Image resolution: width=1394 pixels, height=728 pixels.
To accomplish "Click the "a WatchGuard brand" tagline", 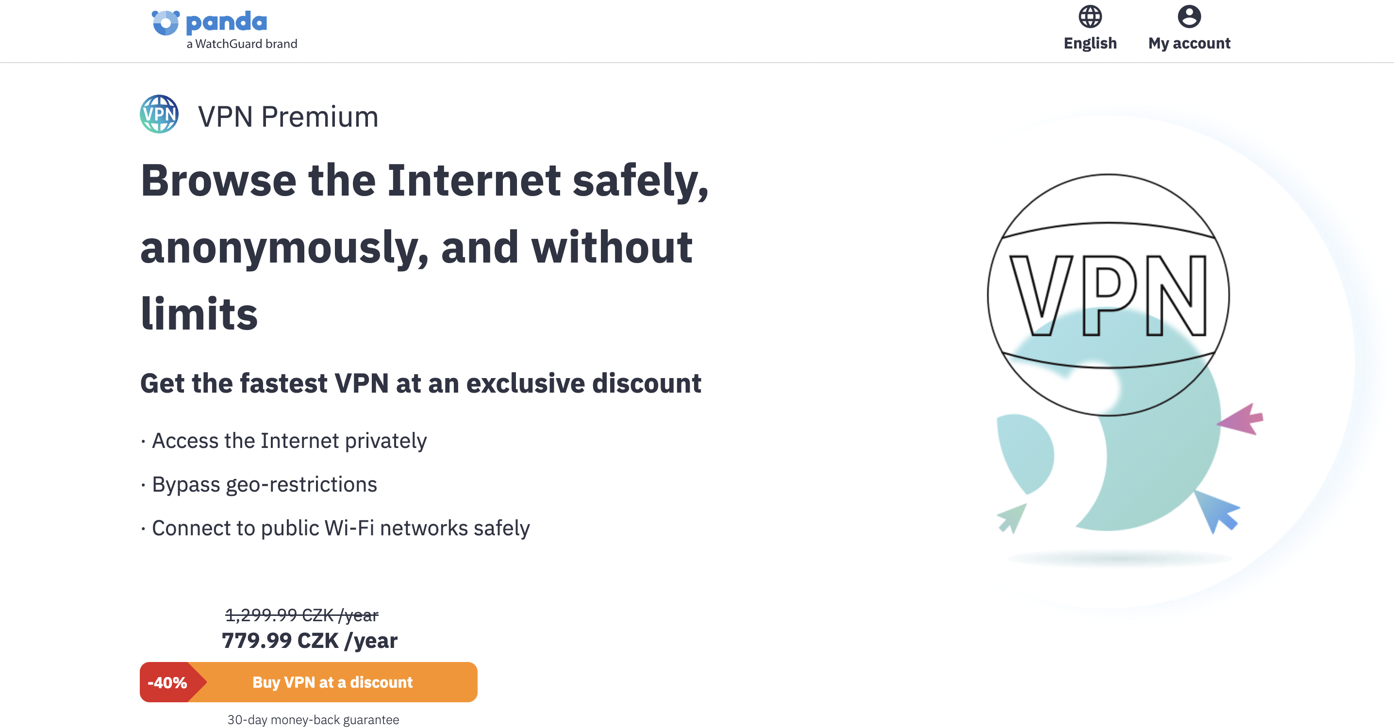I will [x=242, y=44].
